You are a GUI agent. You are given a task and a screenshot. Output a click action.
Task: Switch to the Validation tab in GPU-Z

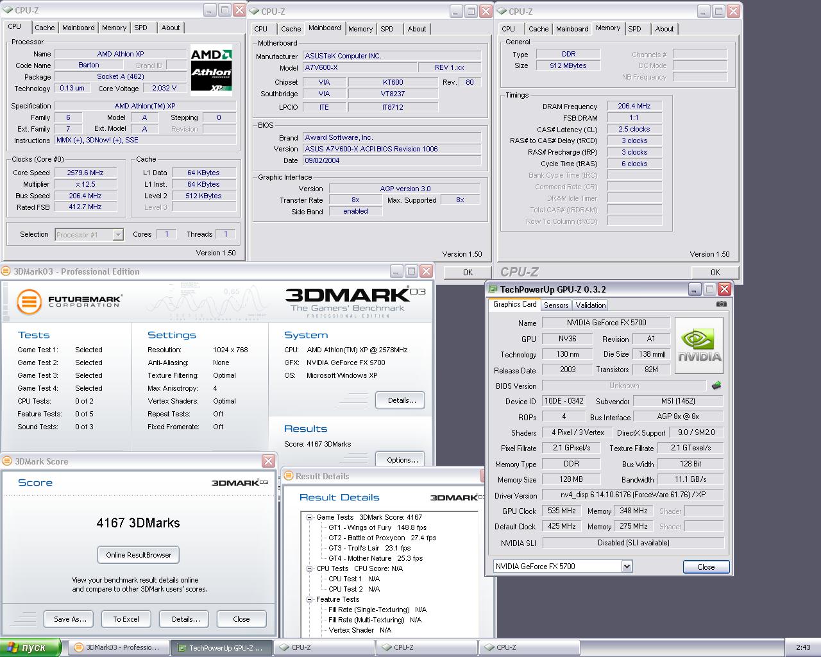click(x=590, y=305)
